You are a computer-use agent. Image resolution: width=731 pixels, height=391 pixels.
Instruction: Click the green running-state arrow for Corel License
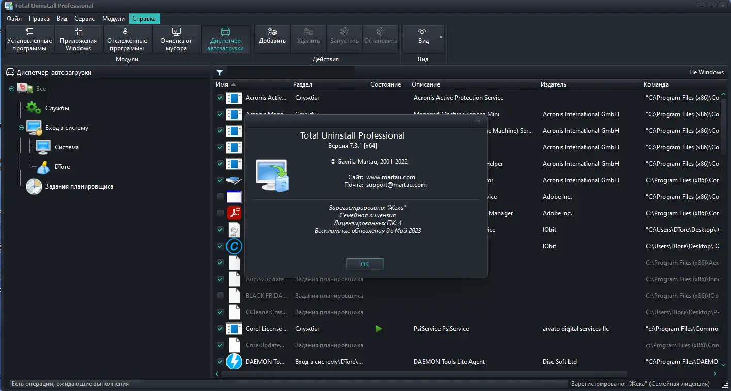click(379, 329)
